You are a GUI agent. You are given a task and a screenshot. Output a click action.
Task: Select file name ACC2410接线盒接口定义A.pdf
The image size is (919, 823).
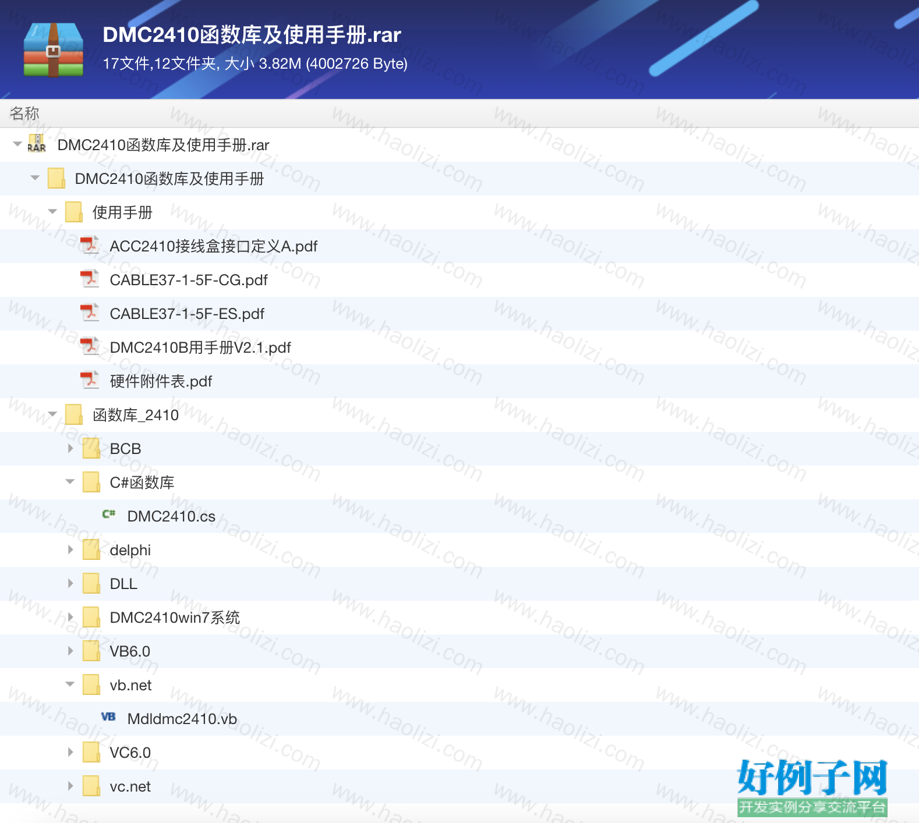[214, 246]
